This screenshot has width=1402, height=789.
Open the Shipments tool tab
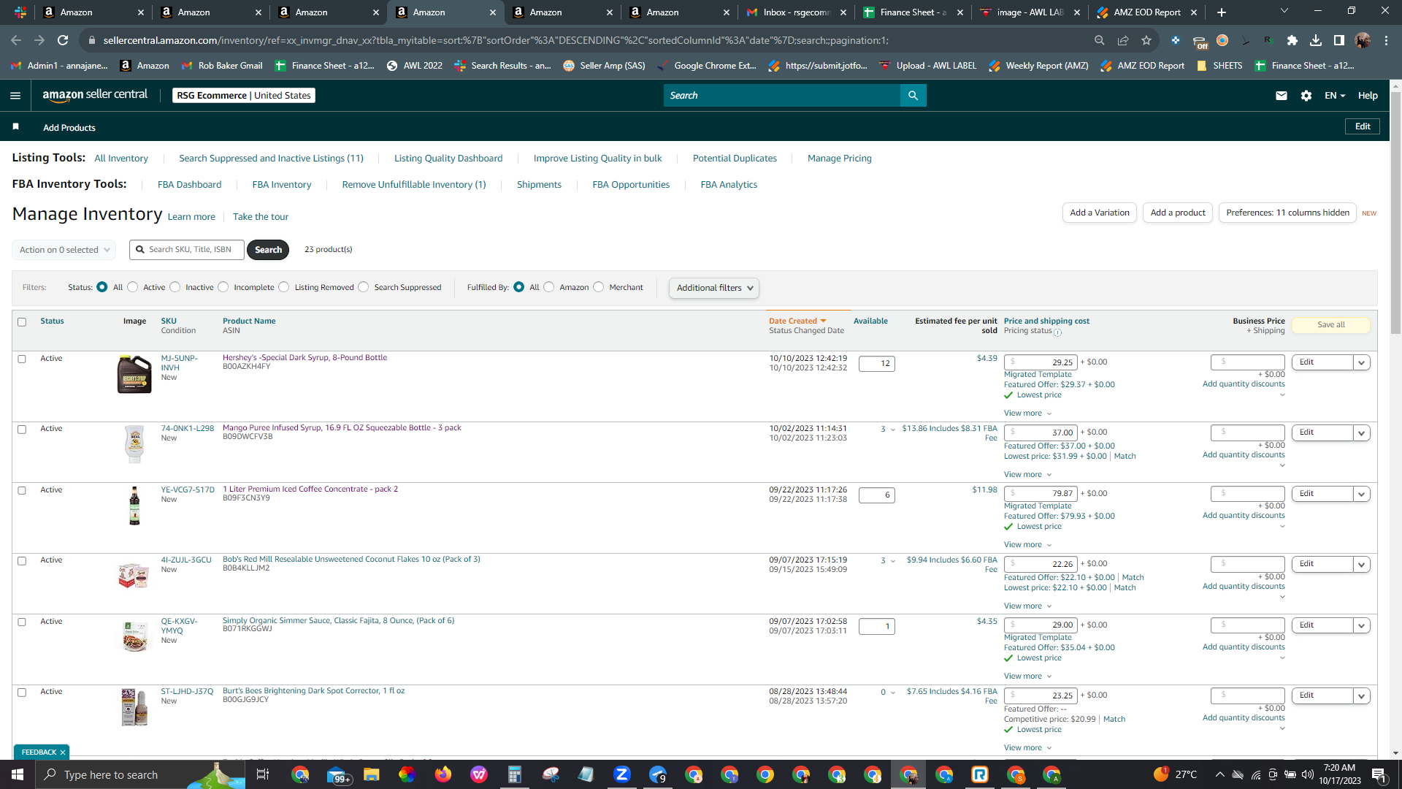pos(539,185)
